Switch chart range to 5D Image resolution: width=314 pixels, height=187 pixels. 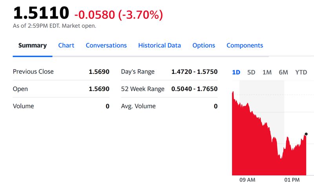[251, 72]
